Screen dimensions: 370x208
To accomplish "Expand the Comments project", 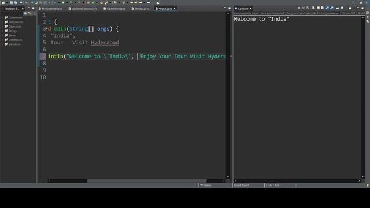I will pyautogui.click(x=2, y=18).
